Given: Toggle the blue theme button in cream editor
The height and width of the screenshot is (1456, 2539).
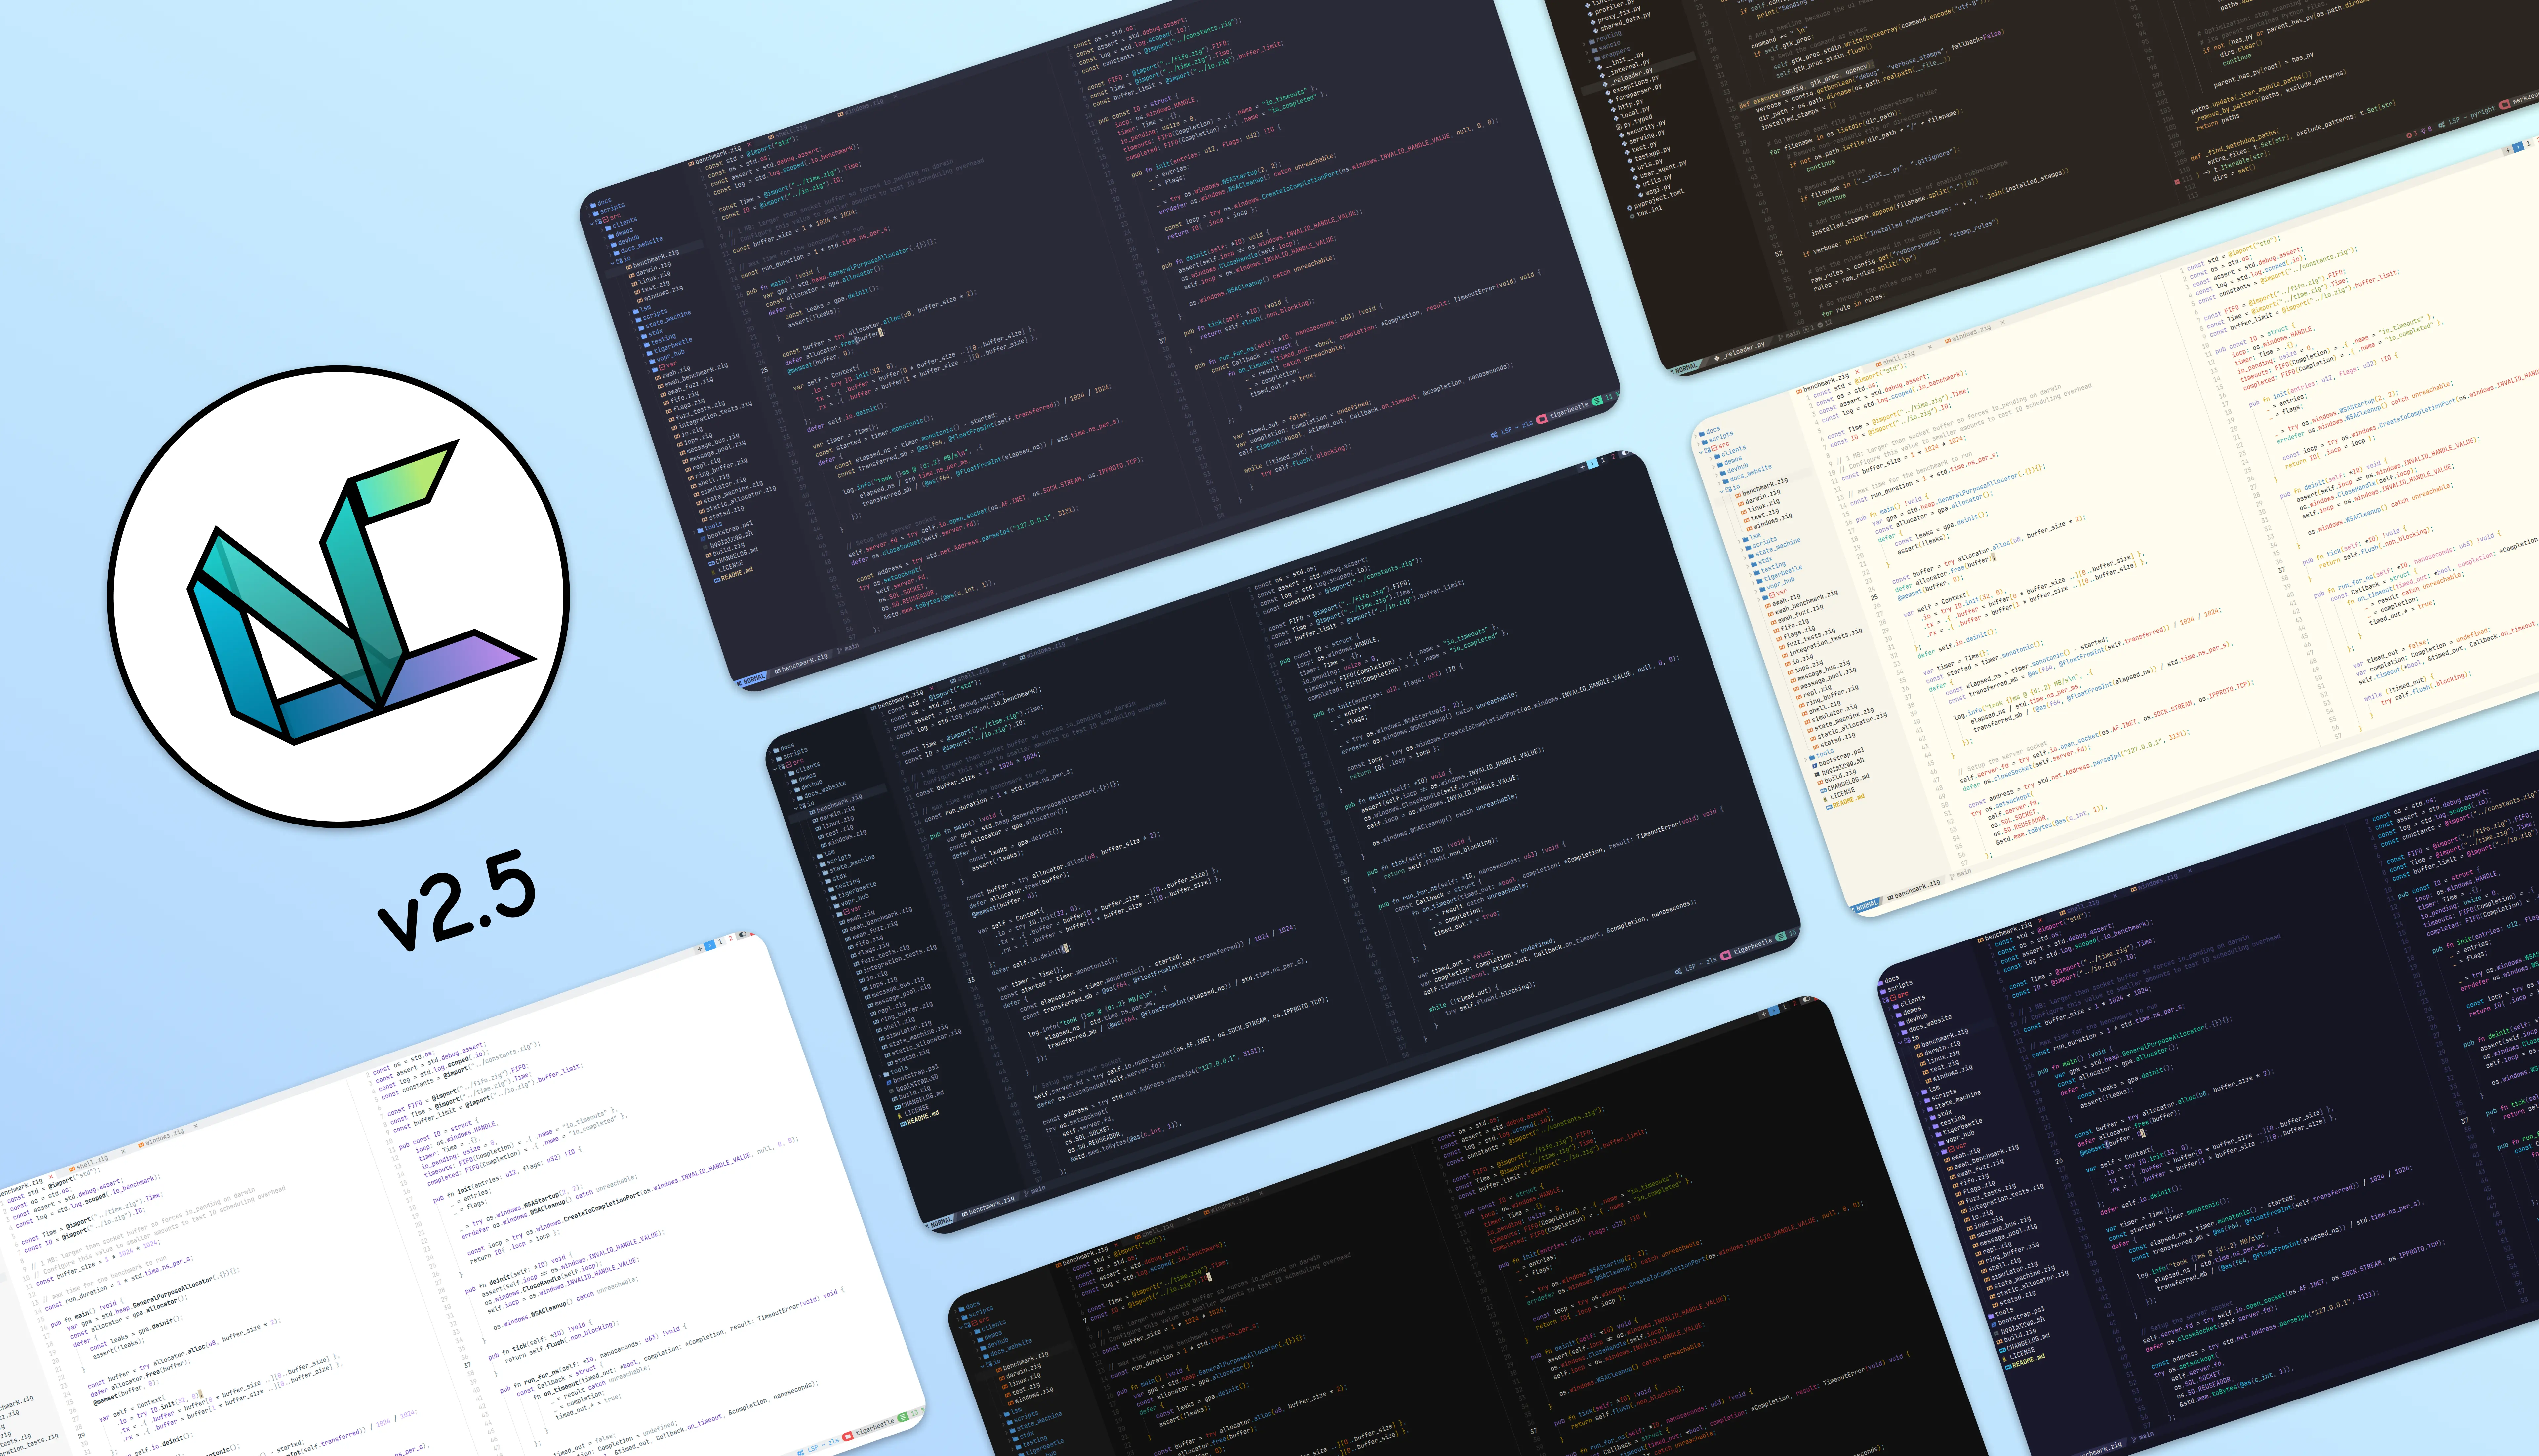Looking at the screenshot, I should coord(2518,147).
